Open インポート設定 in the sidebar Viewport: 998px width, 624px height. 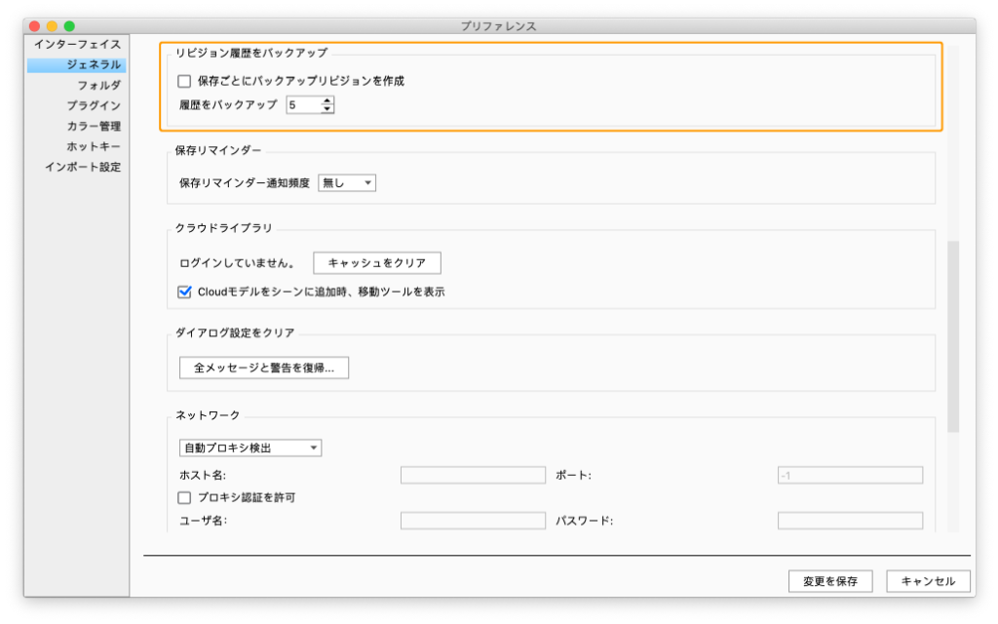[x=83, y=167]
